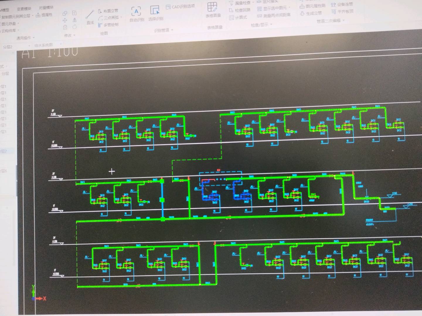Open the 计算式 formula view
Image resolution: width=422 pixels, height=316 pixels.
238,18
